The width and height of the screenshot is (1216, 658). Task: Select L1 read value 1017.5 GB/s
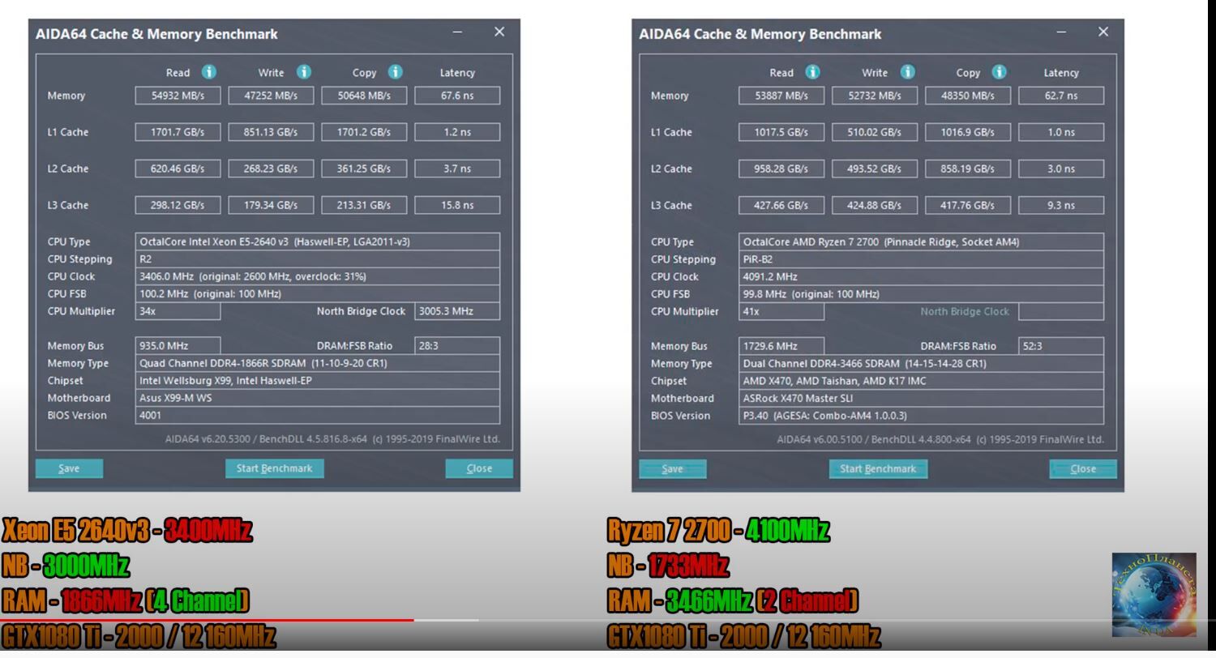(x=781, y=132)
